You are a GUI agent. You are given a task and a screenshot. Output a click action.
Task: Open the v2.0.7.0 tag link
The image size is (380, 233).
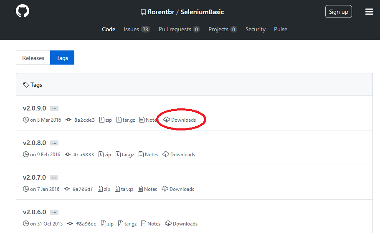pyautogui.click(x=34, y=177)
